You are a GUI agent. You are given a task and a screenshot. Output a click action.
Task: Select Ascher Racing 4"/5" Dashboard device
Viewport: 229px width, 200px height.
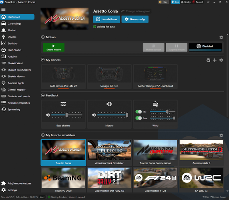click(155, 76)
